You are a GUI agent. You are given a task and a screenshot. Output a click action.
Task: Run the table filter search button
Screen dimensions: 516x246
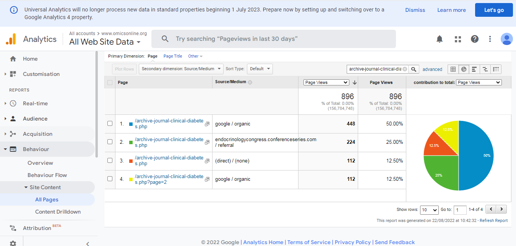[414, 69]
